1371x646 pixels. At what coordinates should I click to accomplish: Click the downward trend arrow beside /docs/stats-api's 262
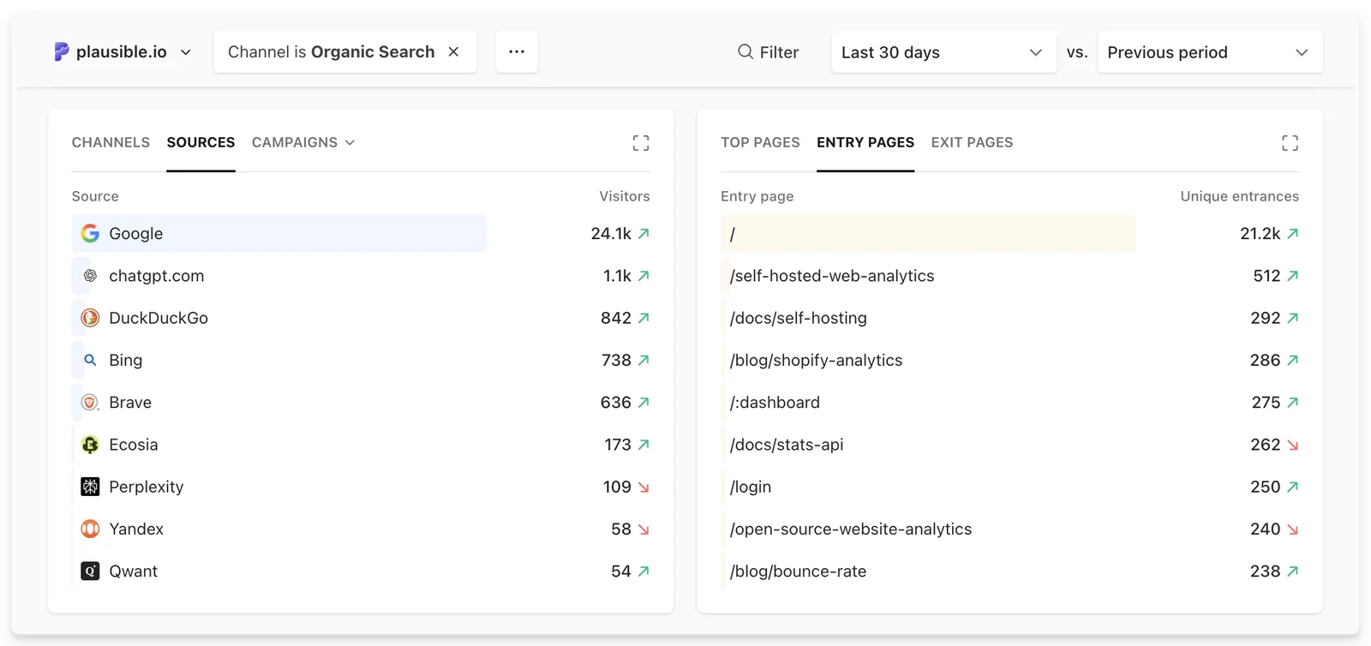pyautogui.click(x=1293, y=445)
